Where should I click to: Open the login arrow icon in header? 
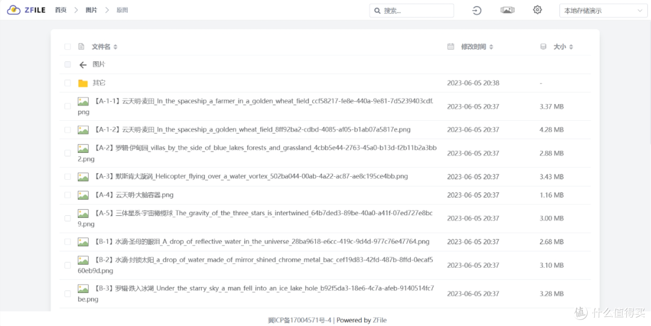tap(477, 10)
